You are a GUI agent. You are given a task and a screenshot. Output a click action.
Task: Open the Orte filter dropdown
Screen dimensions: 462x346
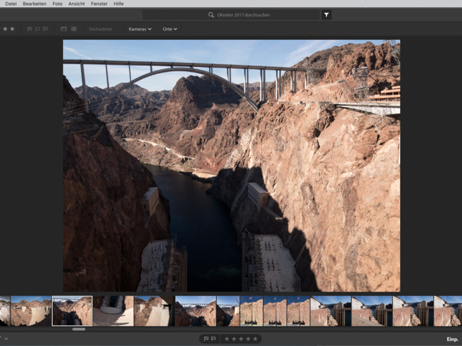(x=170, y=29)
